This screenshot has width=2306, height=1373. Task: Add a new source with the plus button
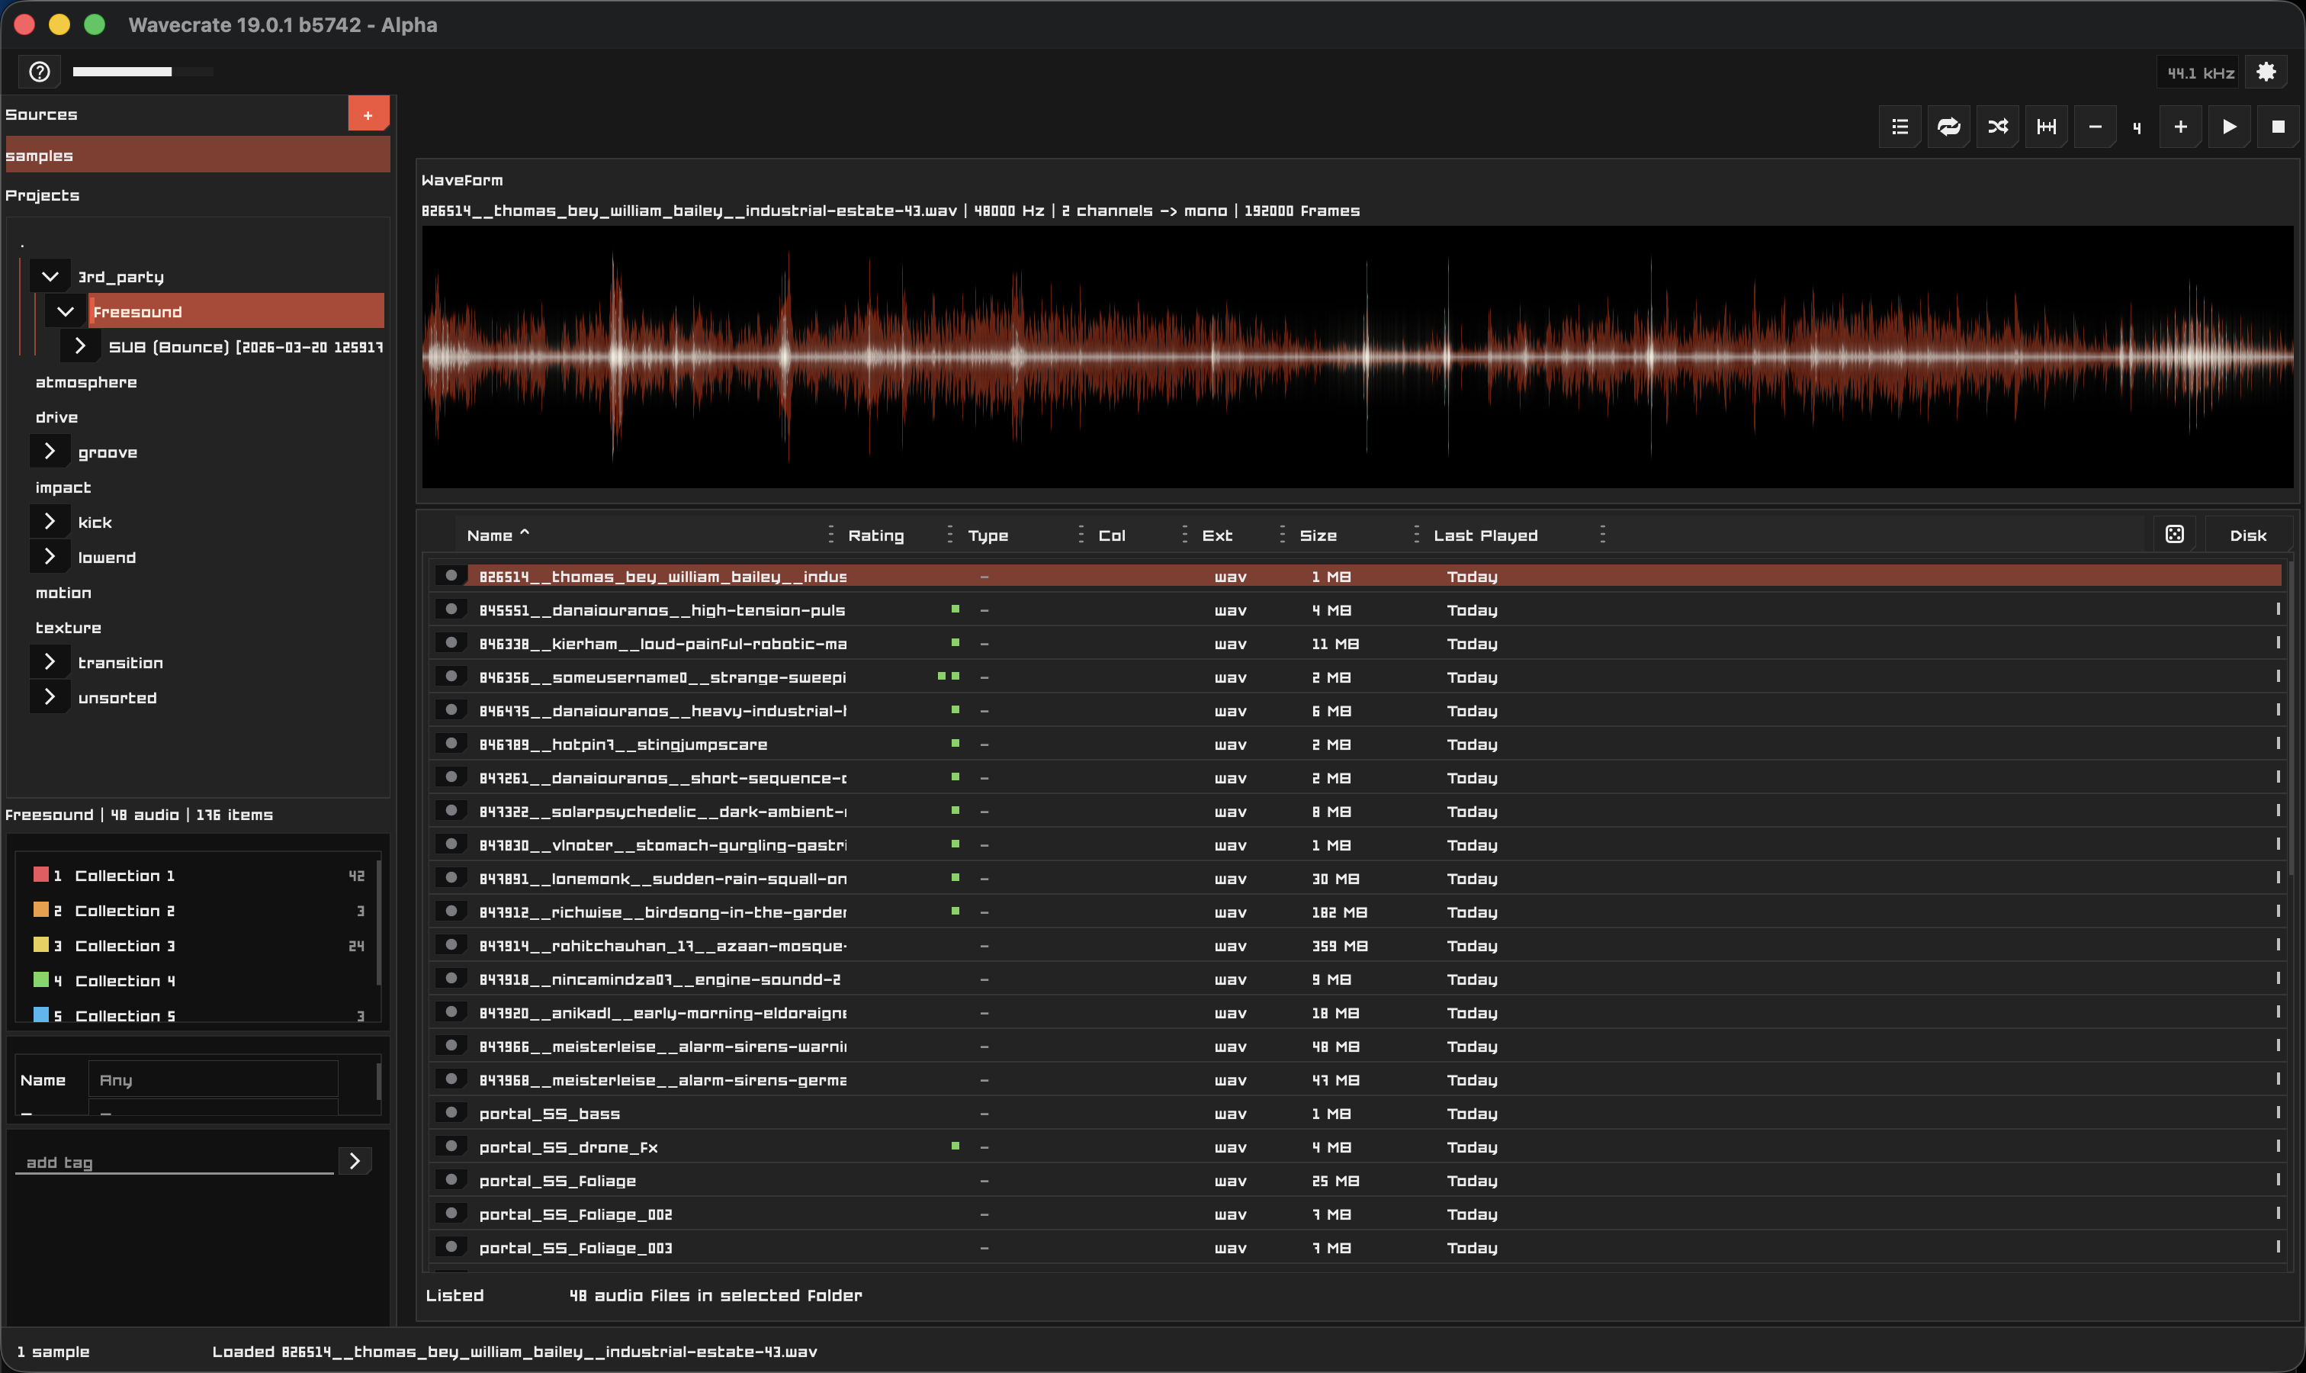coord(368,114)
